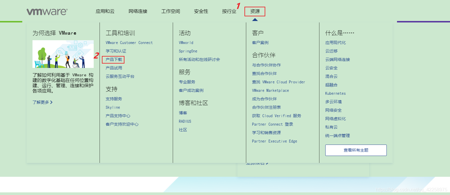The image size is (450, 195).
Task: Open the VMware Marketplace link
Action: pos(271,90)
